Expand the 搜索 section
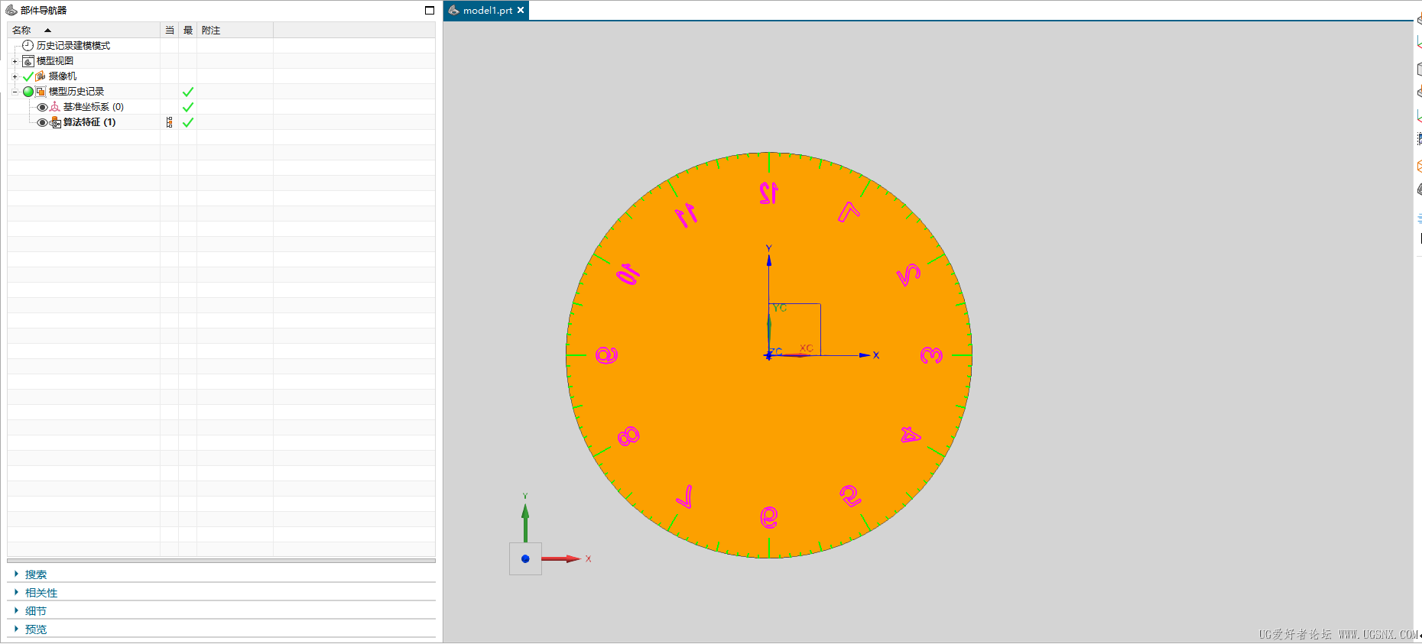The width and height of the screenshot is (1422, 644). click(16, 574)
